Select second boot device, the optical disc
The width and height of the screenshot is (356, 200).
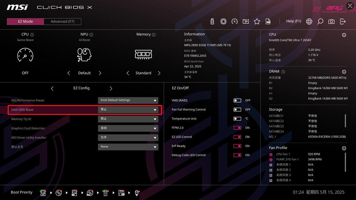click(59, 193)
